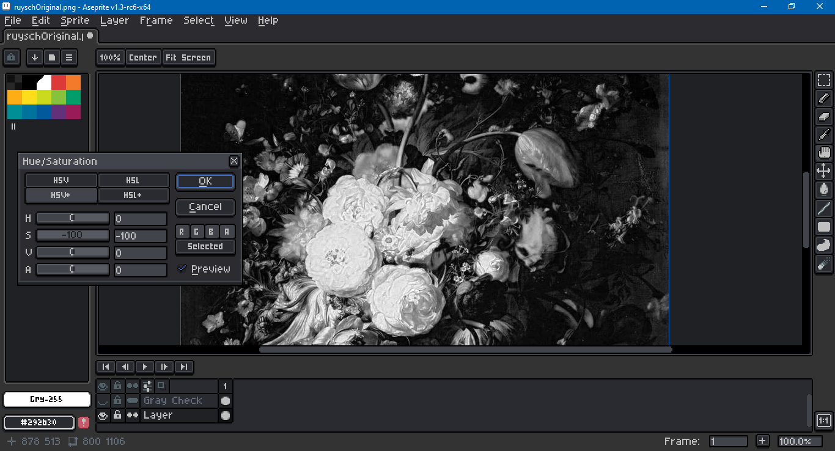Image resolution: width=835 pixels, height=451 pixels.
Task: Toggle onion skin icon in timeline header
Action: pyautogui.click(x=161, y=386)
